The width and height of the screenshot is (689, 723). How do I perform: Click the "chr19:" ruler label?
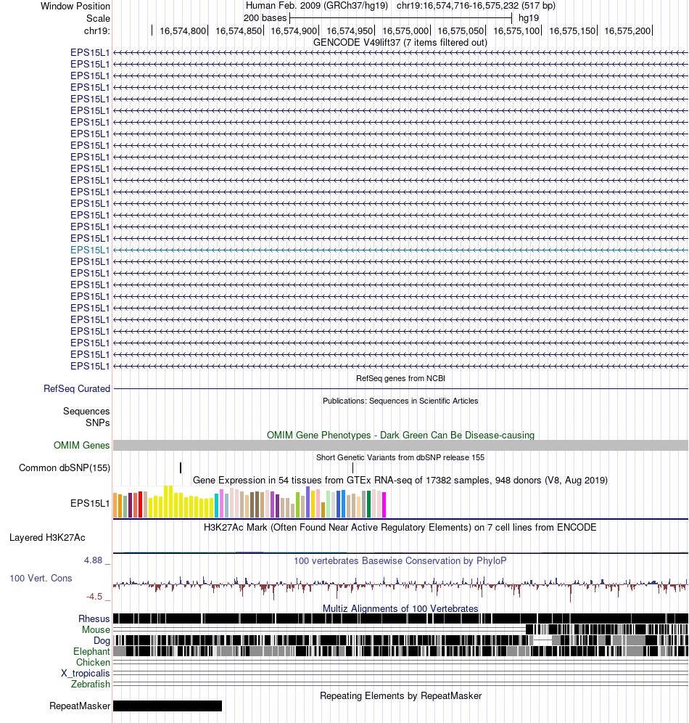pyautogui.click(x=97, y=31)
